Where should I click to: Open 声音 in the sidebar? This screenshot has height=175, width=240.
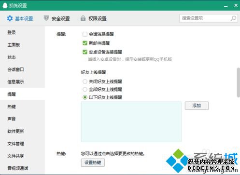(22, 119)
